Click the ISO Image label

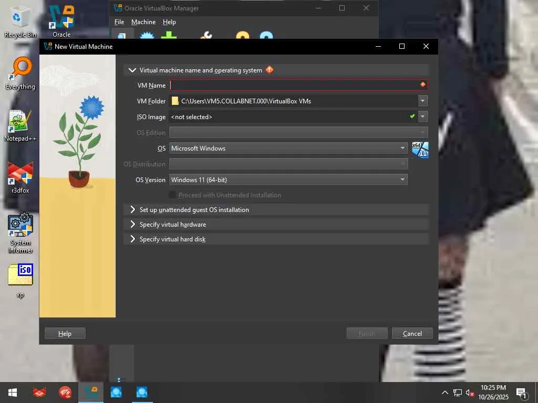[151, 117]
